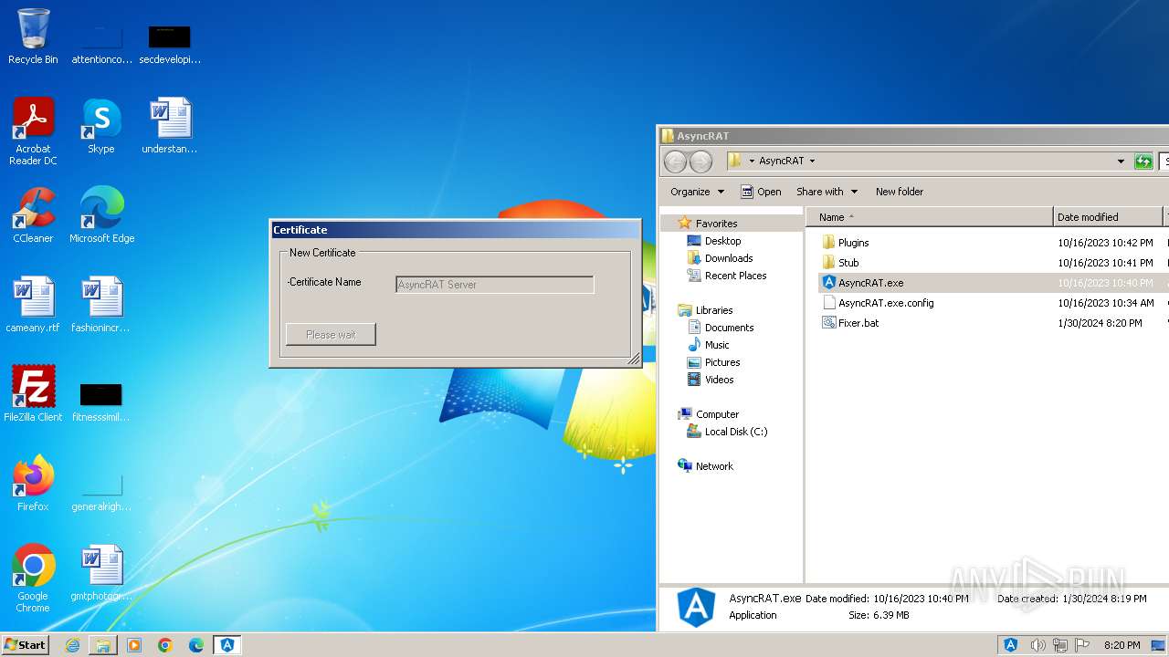Select the understan... Word document icon
Screen dimensions: 1169x657
(x=169, y=126)
